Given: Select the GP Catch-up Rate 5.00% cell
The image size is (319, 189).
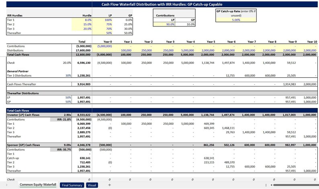Looking at the screenshot, I should click(236, 20).
